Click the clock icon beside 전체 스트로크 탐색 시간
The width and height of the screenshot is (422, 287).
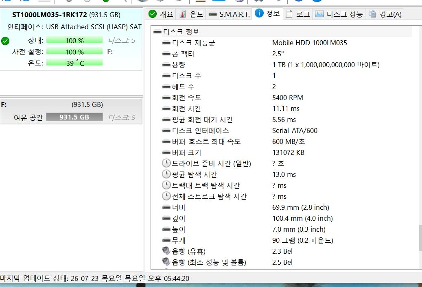166,196
